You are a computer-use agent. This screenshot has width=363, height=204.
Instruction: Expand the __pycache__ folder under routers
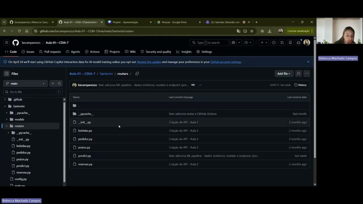pyautogui.click(x=8, y=133)
